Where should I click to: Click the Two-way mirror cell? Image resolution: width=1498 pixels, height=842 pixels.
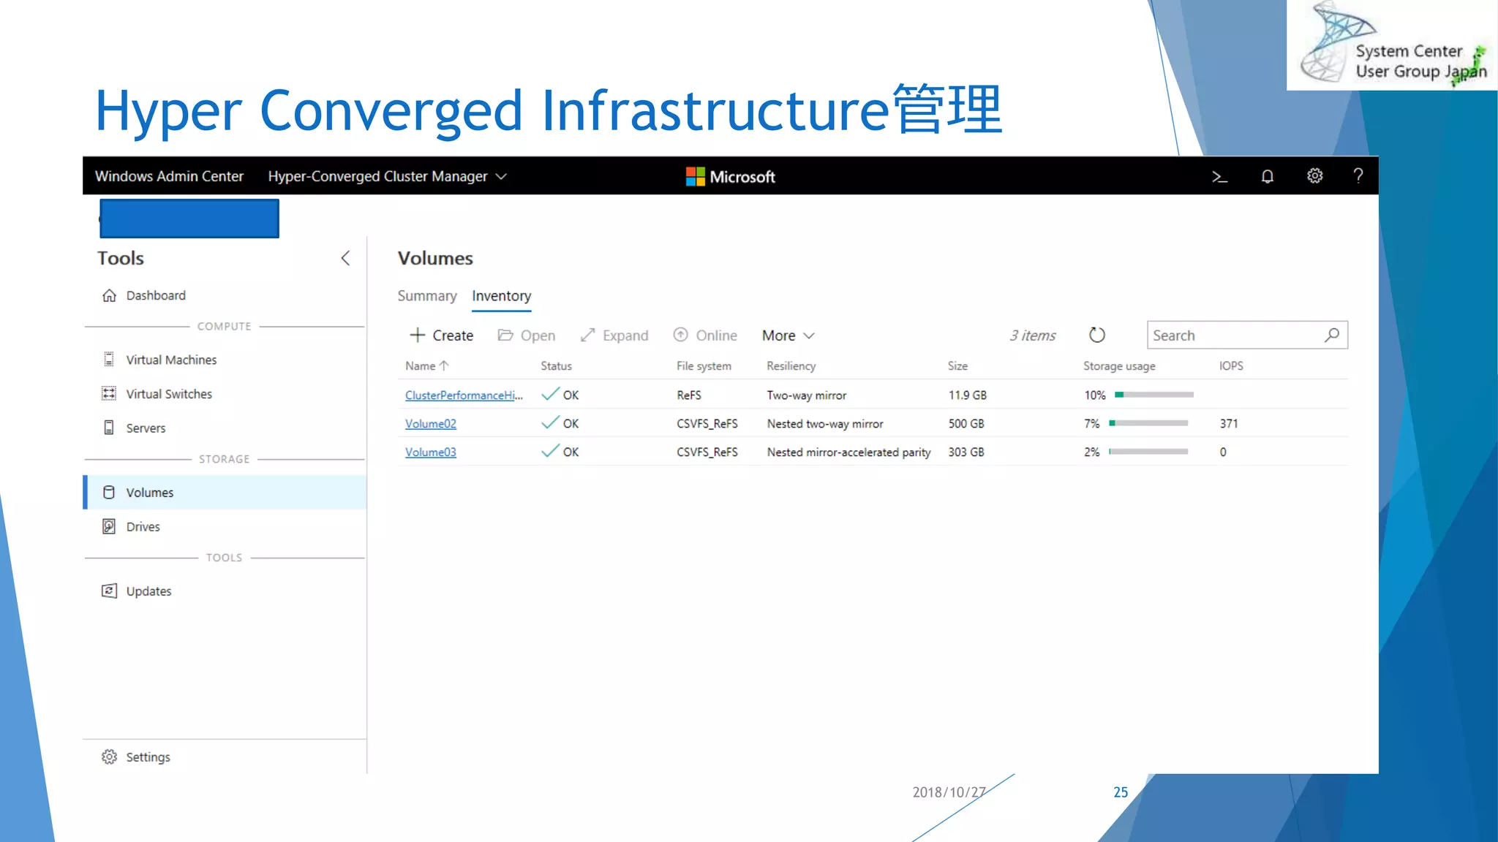(x=806, y=395)
